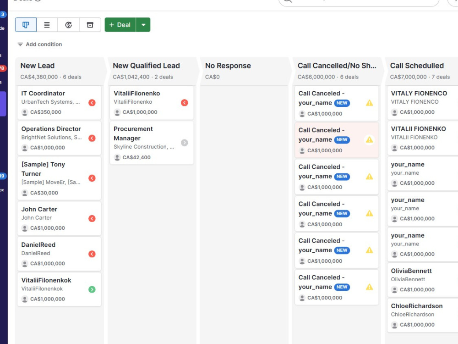
Task: Click owner avatar on ChloeRichardson card
Action: pyautogui.click(x=394, y=325)
